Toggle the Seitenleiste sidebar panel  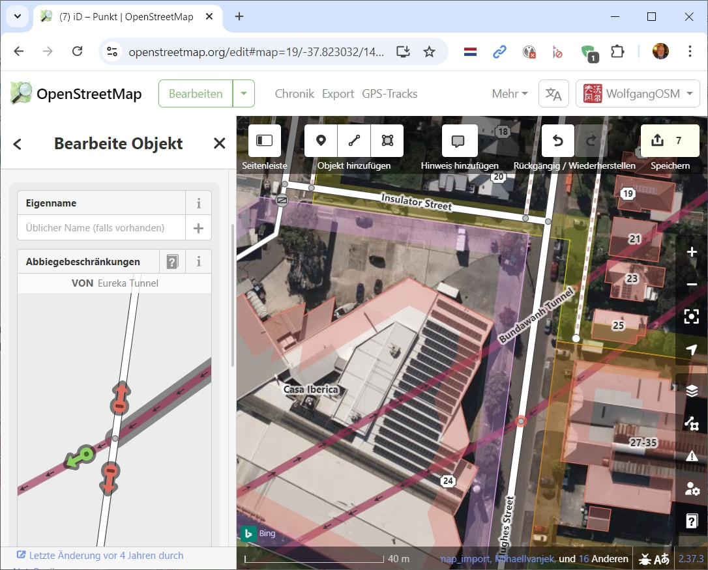264,141
